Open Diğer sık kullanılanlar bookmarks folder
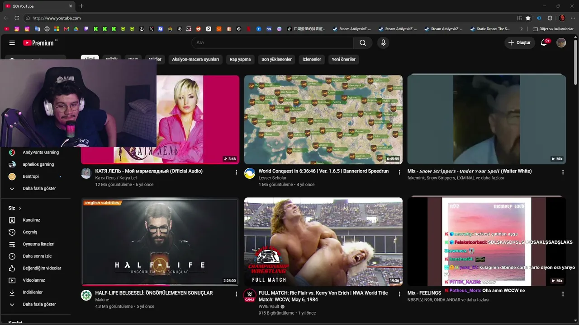 553,29
